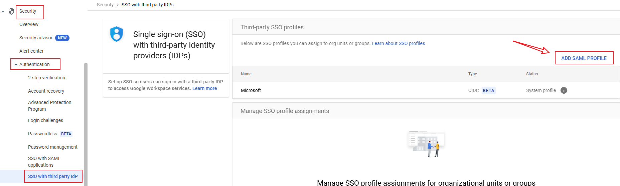
Task: Open the Learn more link
Action: point(204,88)
